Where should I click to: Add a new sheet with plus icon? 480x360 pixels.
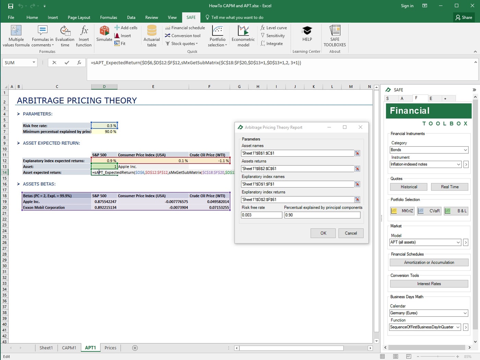[135, 348]
